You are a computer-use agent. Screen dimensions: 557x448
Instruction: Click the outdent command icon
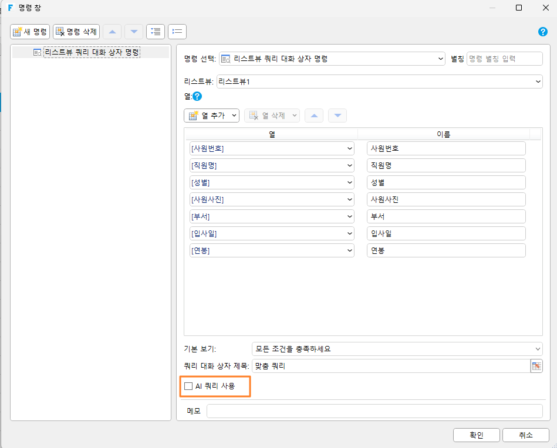[177, 32]
